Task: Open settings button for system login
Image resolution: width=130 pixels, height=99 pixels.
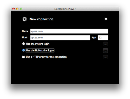Action: (x=106, y=44)
